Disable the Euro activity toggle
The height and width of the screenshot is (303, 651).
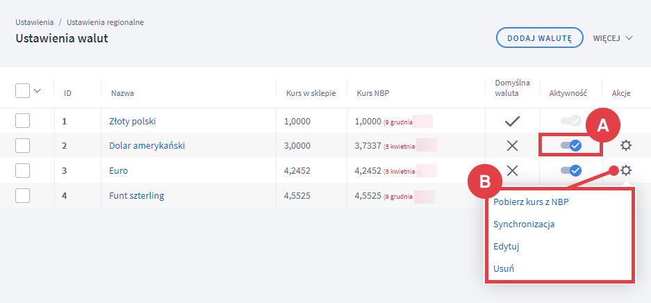(570, 170)
